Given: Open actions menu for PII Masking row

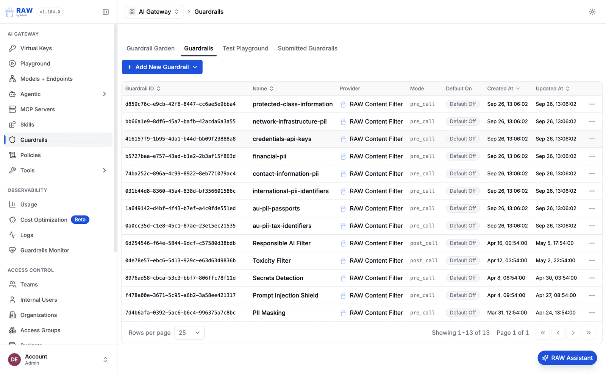Looking at the screenshot, I should [x=592, y=313].
